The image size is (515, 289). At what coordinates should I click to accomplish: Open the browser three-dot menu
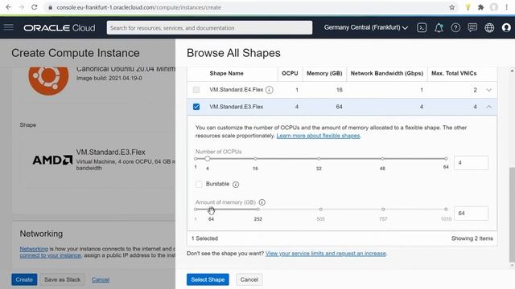tap(507, 7)
